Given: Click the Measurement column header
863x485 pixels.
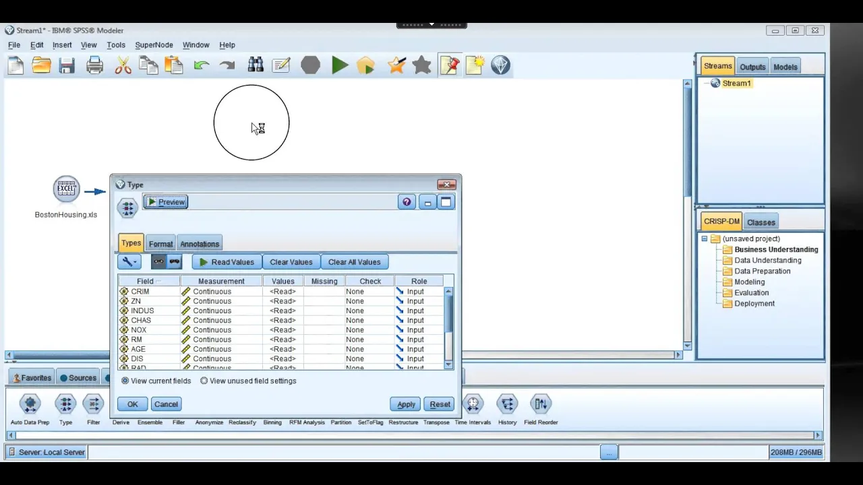Looking at the screenshot, I should coord(221,281).
